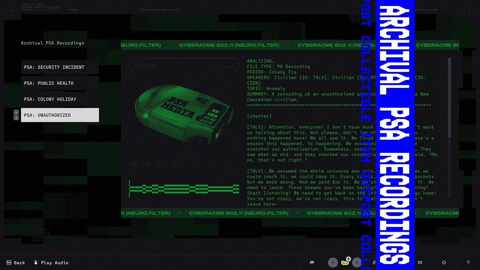
Task: Click the '[chatter]' transcript line
Action: pos(259,116)
